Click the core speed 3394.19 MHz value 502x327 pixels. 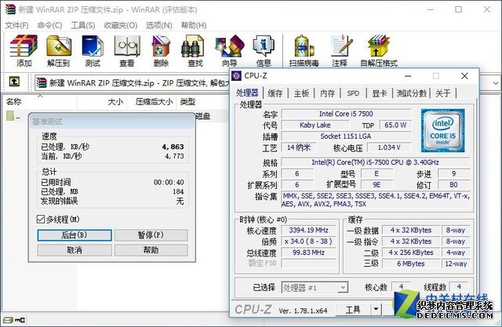coord(308,231)
